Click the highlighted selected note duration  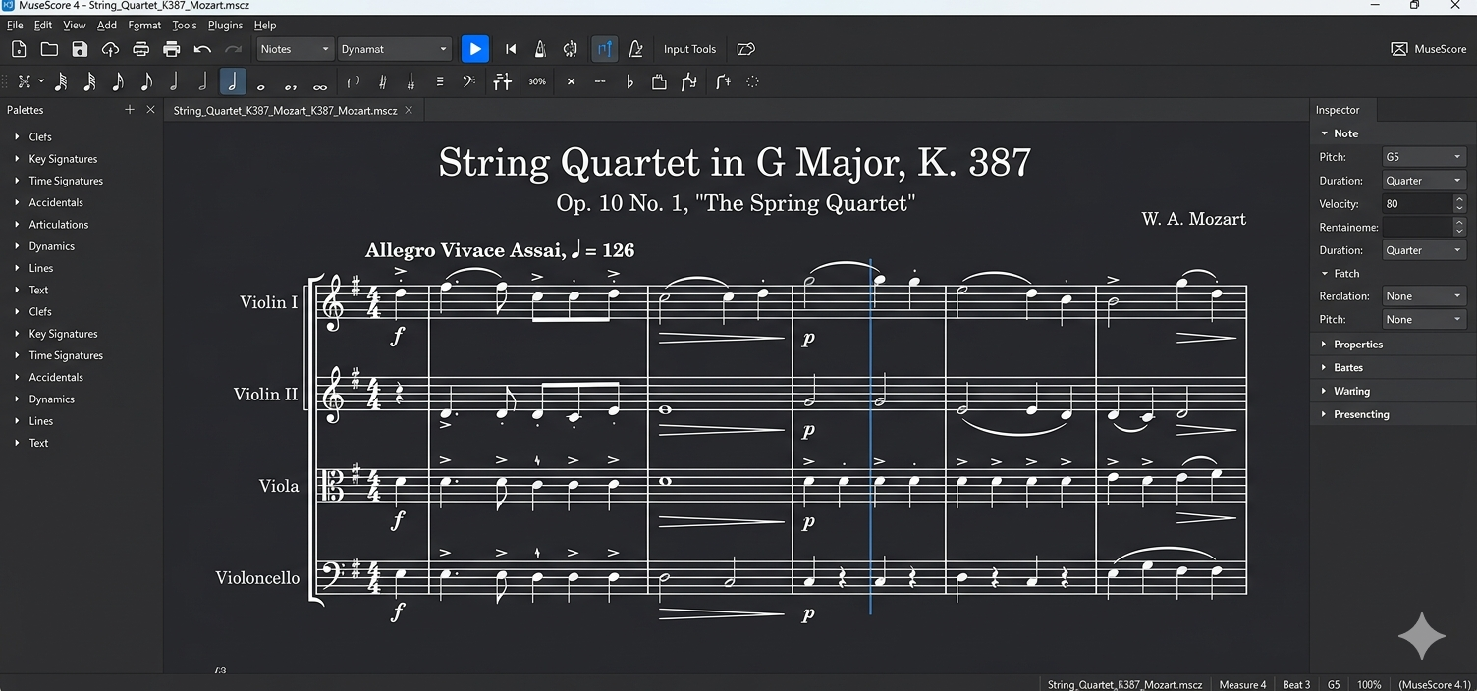click(x=233, y=82)
